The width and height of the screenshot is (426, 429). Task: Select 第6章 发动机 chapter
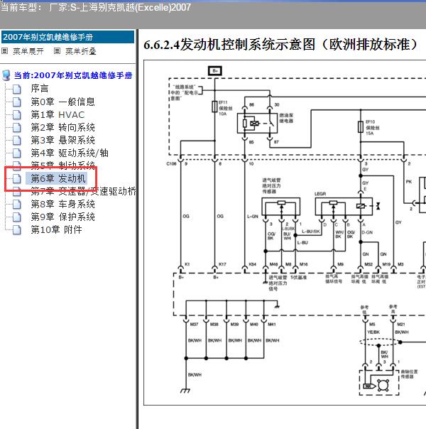tap(56, 179)
